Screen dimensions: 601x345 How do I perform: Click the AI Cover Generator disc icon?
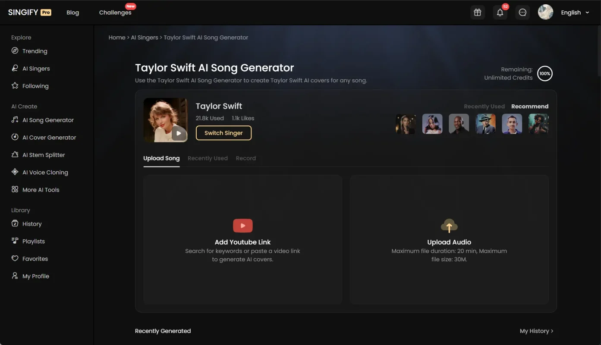pos(15,137)
